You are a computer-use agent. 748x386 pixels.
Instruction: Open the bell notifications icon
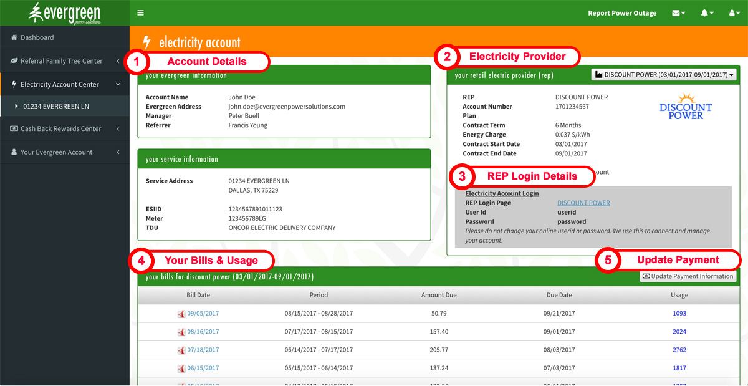tap(706, 13)
